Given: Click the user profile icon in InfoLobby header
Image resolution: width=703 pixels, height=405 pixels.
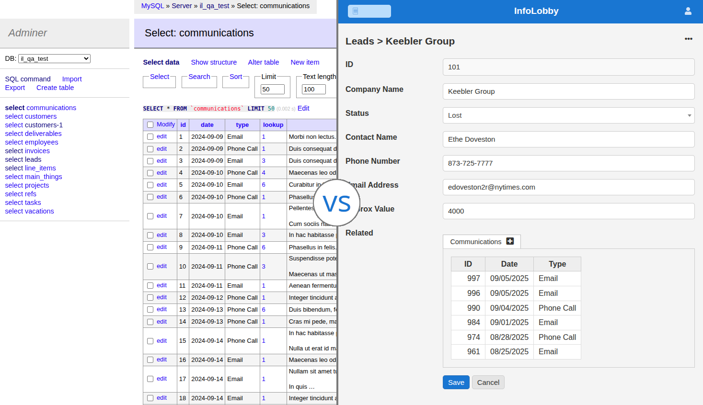Looking at the screenshot, I should (x=688, y=11).
